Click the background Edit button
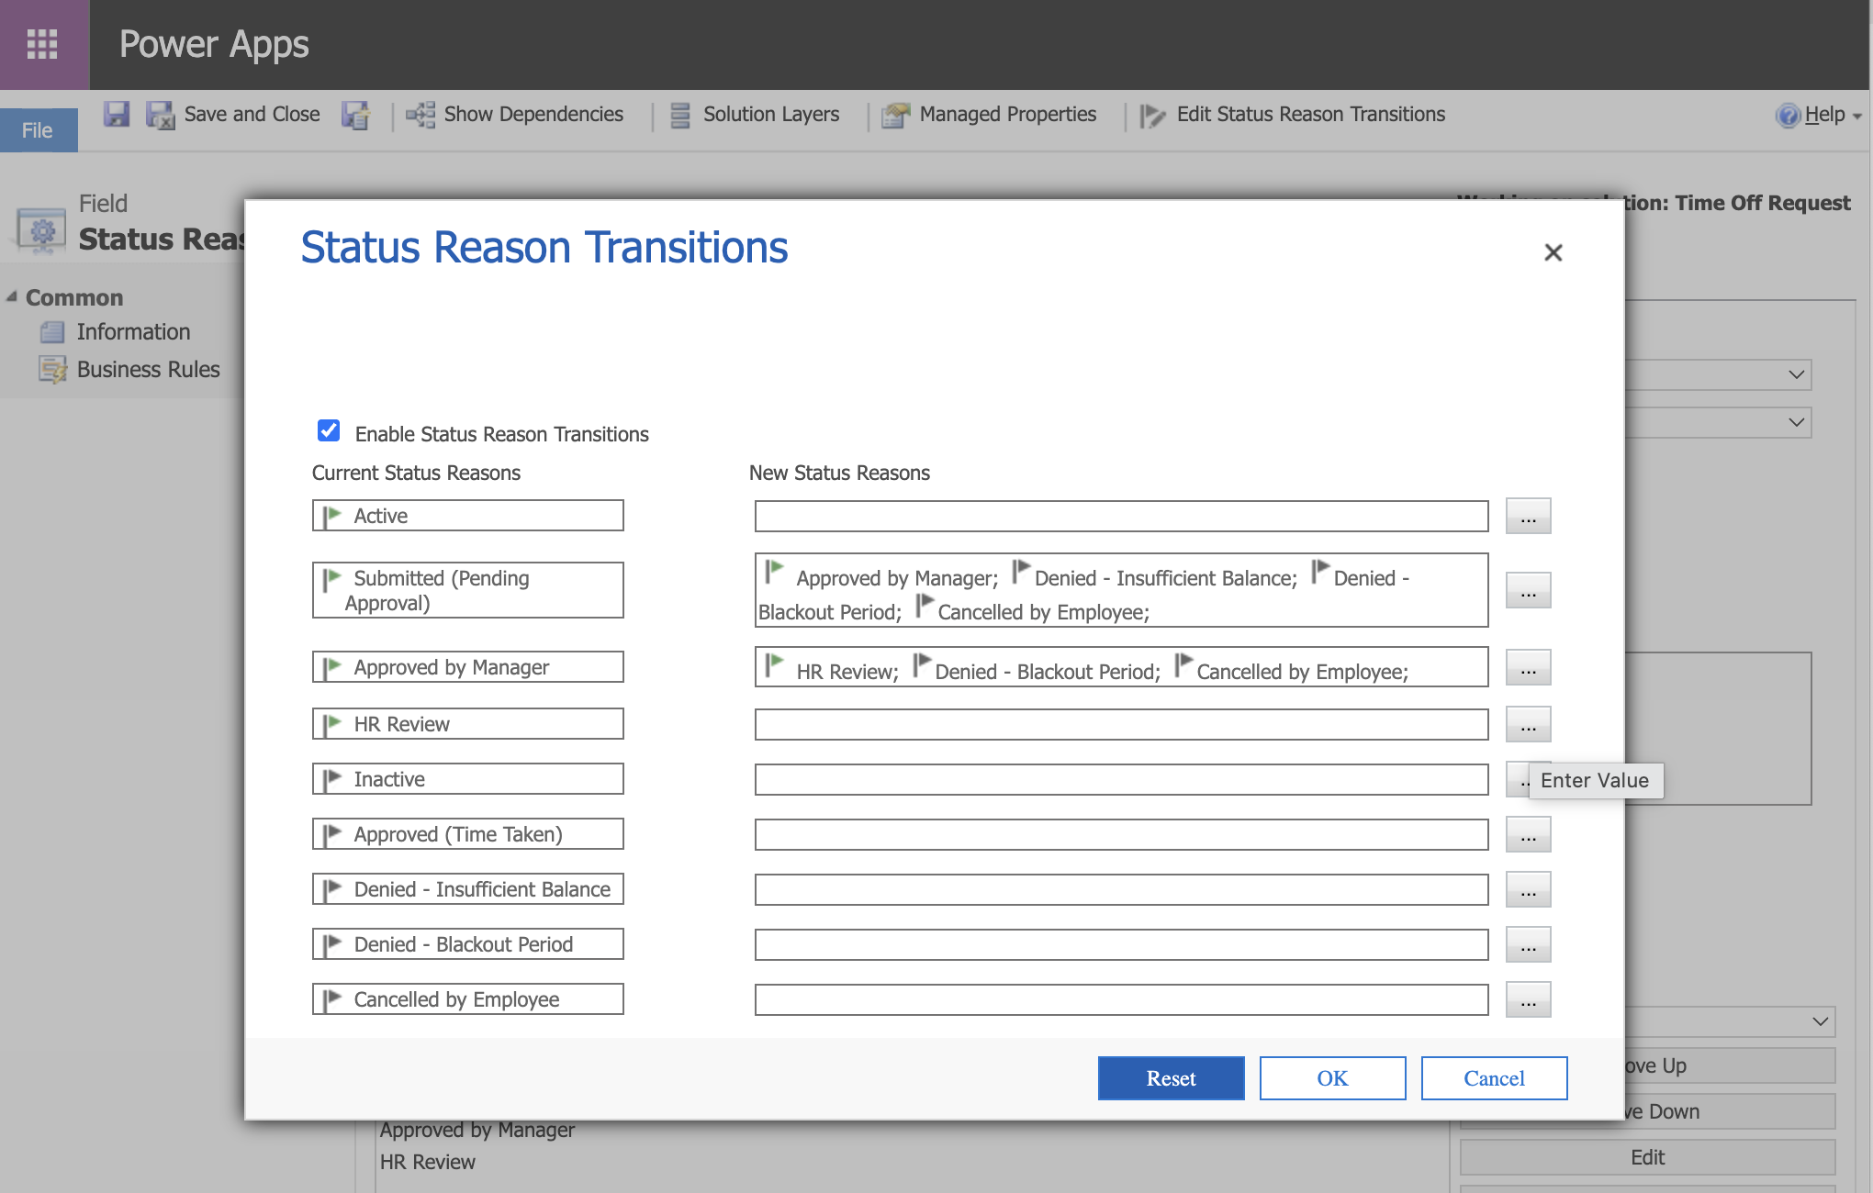1873x1193 pixels. pyautogui.click(x=1647, y=1157)
